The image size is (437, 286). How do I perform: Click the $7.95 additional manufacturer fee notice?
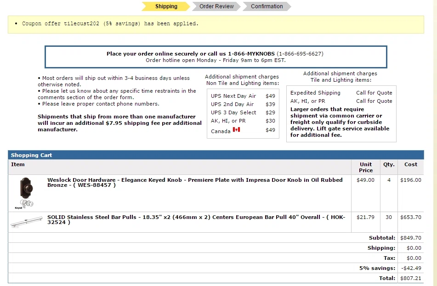point(119,123)
